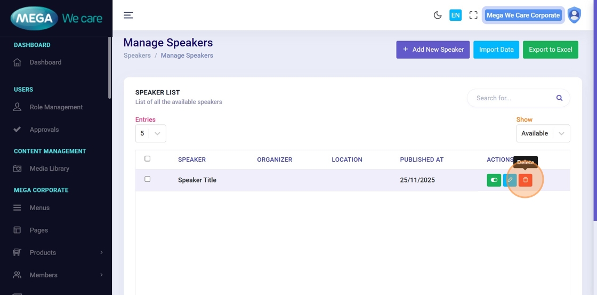
Task: Go to Media Library menu item
Action: tap(49, 169)
